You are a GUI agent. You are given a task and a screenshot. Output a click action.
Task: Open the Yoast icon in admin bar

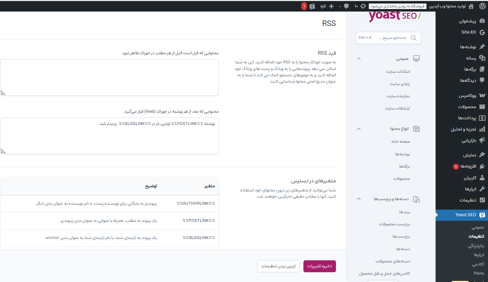click(313, 6)
